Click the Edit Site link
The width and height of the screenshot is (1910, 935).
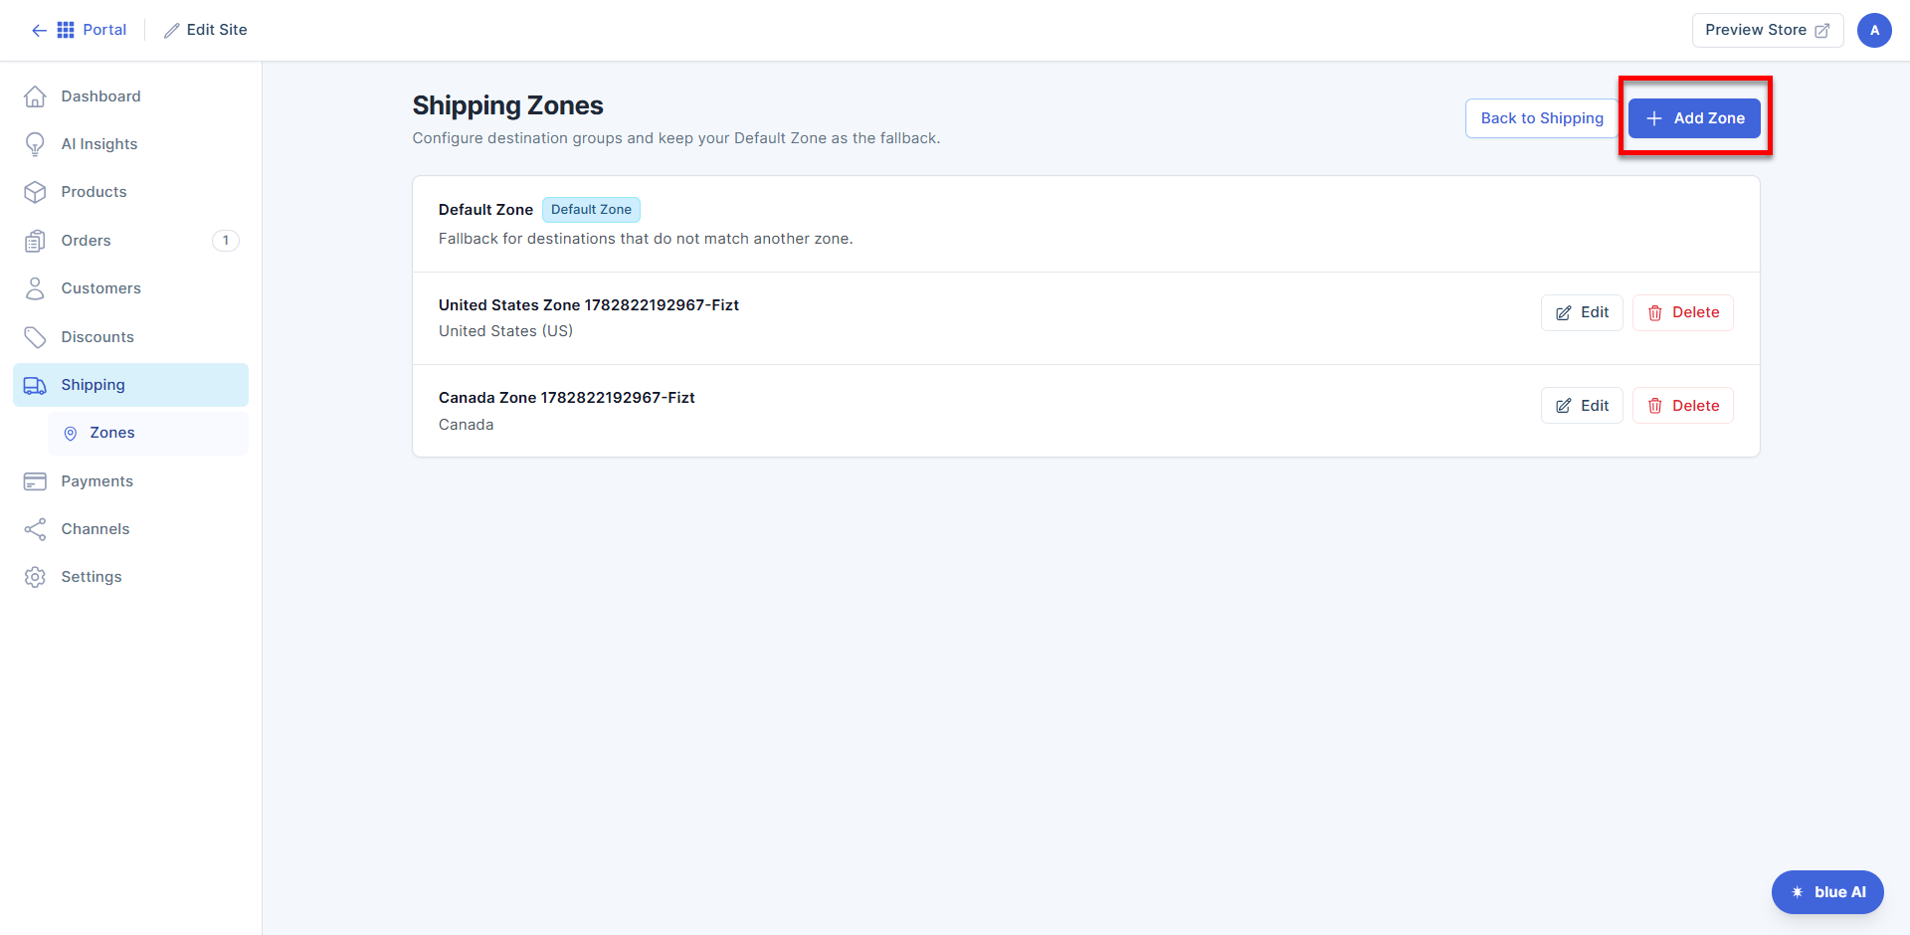click(x=206, y=30)
